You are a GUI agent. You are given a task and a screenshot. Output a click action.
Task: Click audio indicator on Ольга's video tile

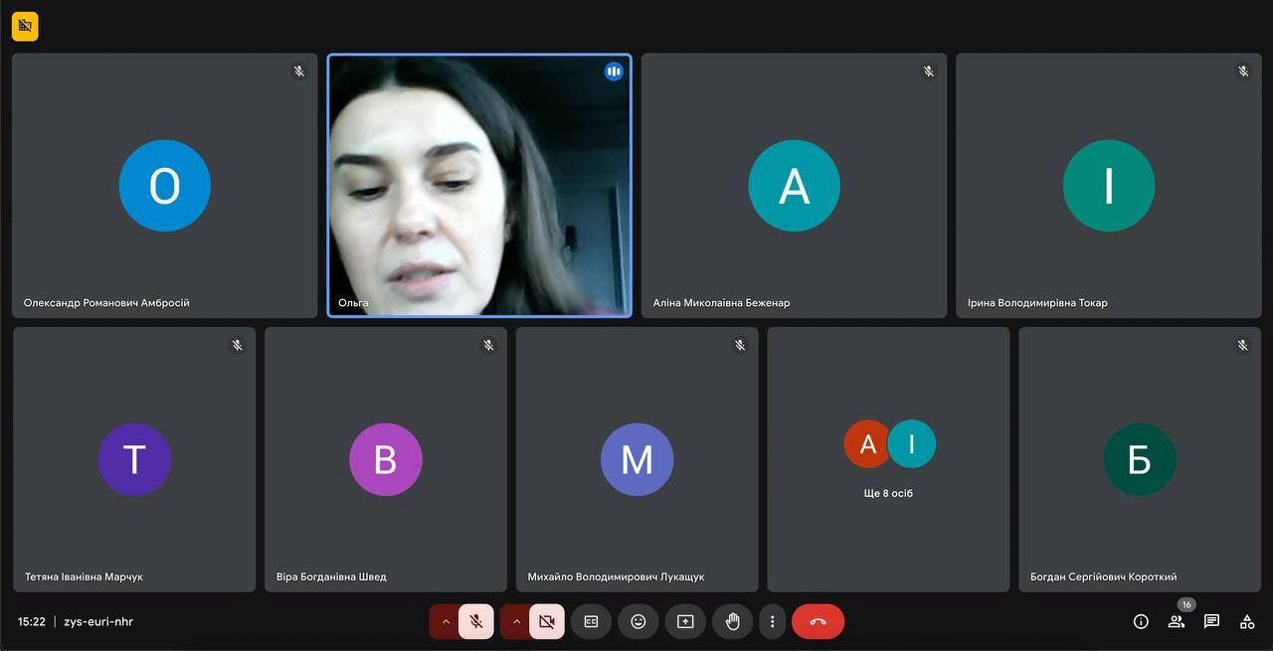614,72
